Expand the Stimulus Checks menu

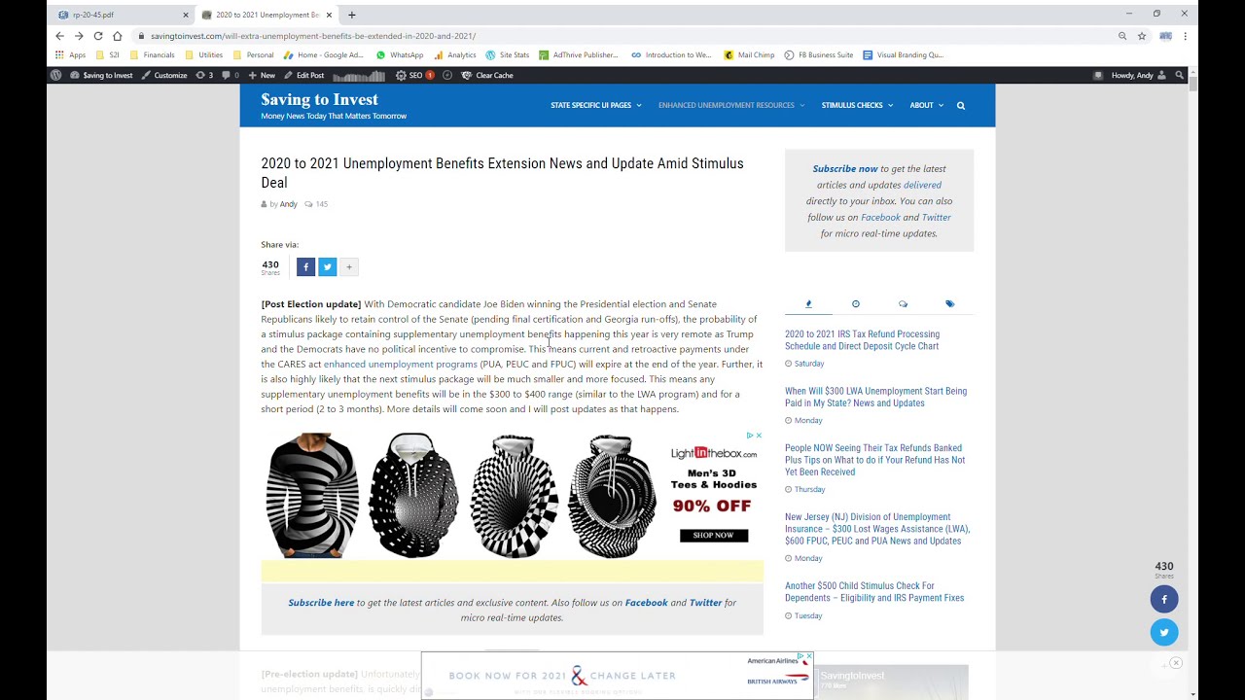[x=857, y=105]
